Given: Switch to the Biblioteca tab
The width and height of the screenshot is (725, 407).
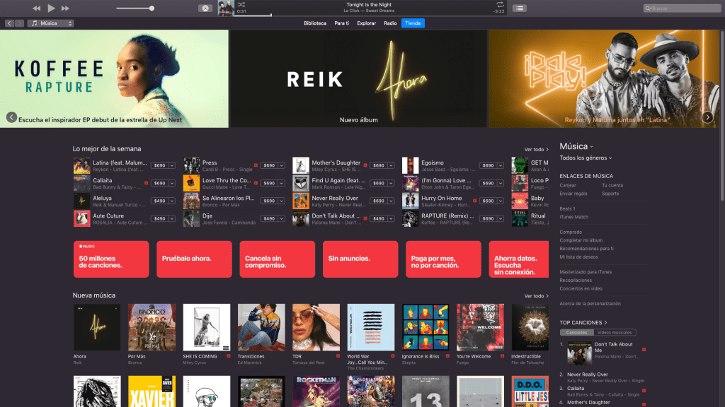Looking at the screenshot, I should [x=315, y=23].
